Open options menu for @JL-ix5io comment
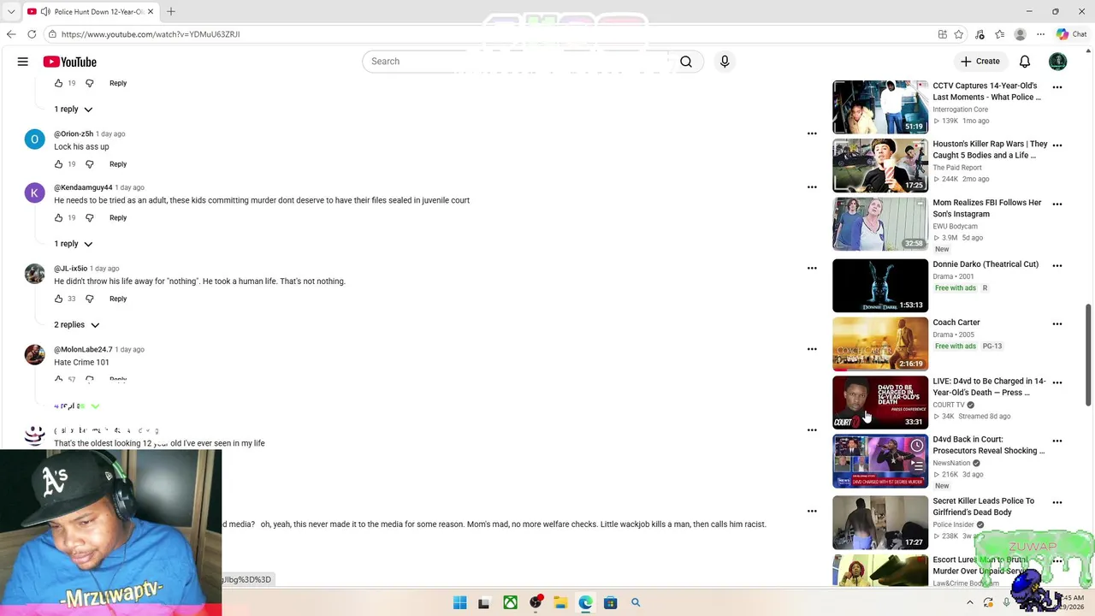The height and width of the screenshot is (616, 1095). pyautogui.click(x=812, y=268)
